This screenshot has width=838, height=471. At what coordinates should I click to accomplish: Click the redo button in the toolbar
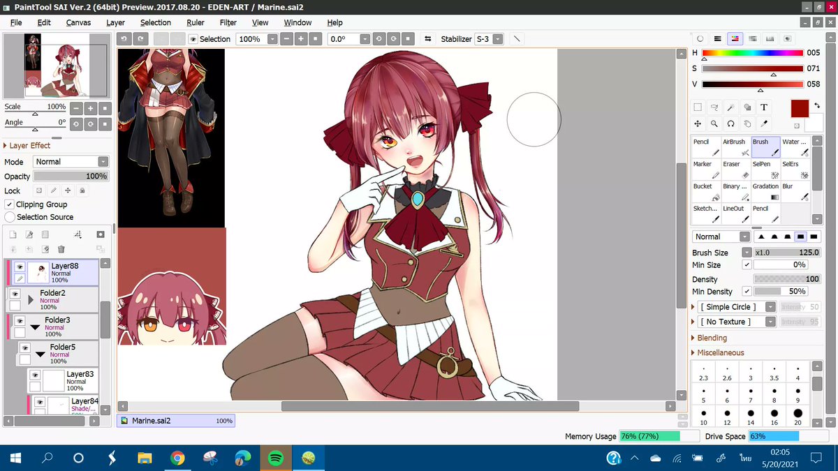click(x=140, y=39)
